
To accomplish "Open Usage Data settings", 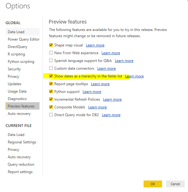I will 23,91.
